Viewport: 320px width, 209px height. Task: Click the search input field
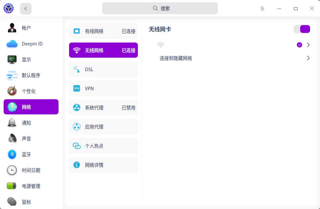click(x=160, y=9)
